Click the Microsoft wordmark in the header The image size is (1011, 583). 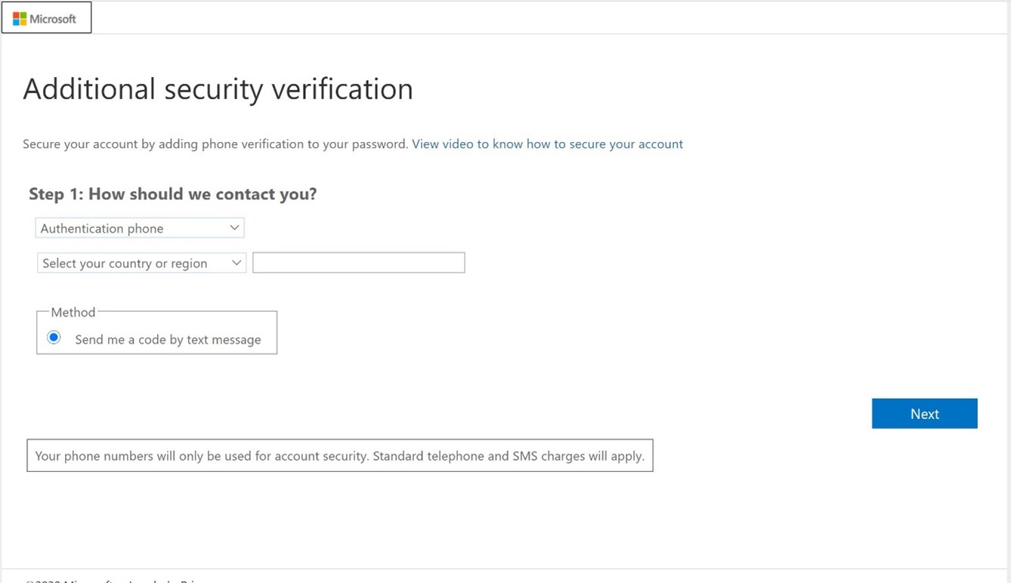coord(53,19)
